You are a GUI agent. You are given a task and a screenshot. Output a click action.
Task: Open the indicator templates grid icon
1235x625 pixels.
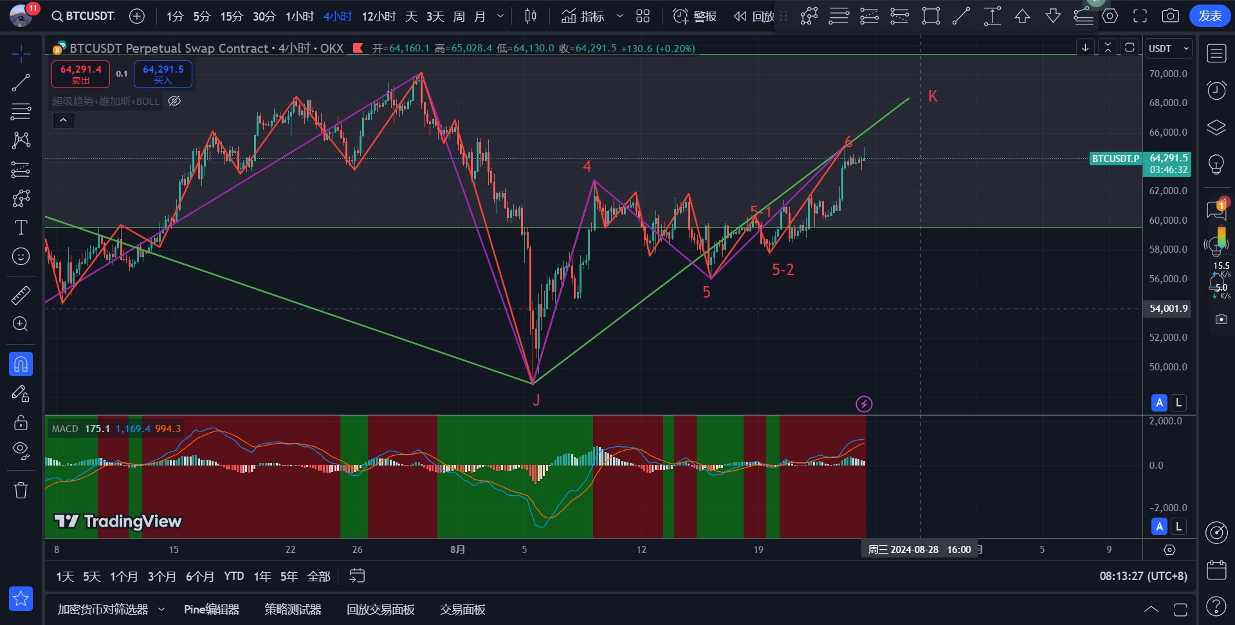pos(643,16)
